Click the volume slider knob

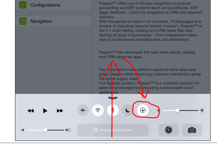pos(45,130)
